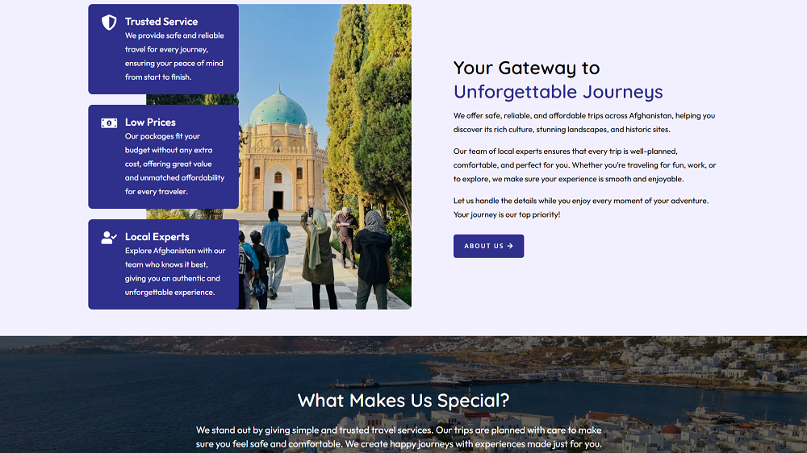
Task: Click paragraph about team of local experts
Action: (584, 165)
